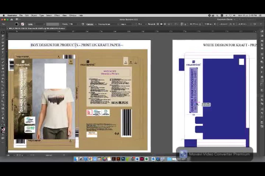
Task: Open the View menu
Action: point(64,16)
